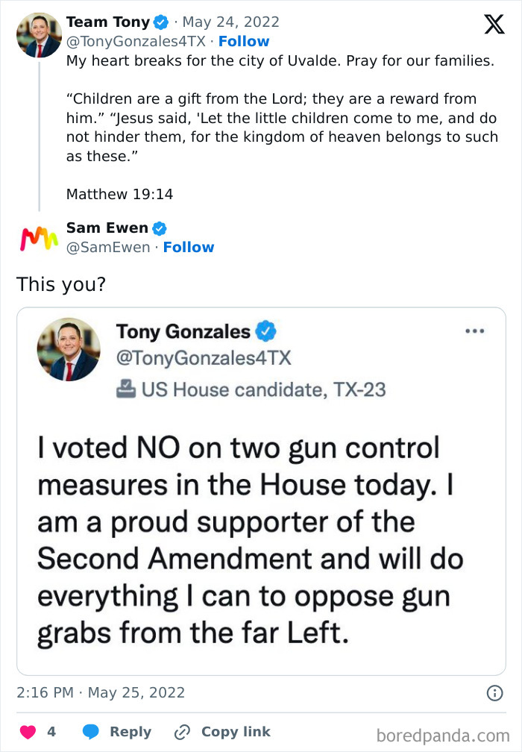522x752 pixels.
Task: Click Tony Gonzales's verified badge in quoted tweet
Action: (266, 330)
